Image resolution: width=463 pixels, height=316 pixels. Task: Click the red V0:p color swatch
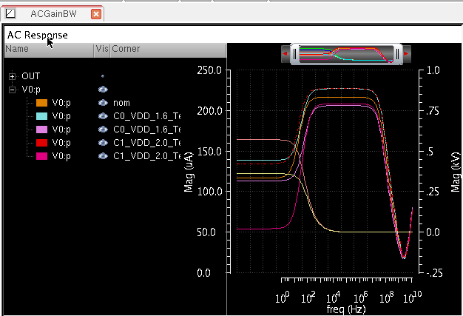pos(41,143)
